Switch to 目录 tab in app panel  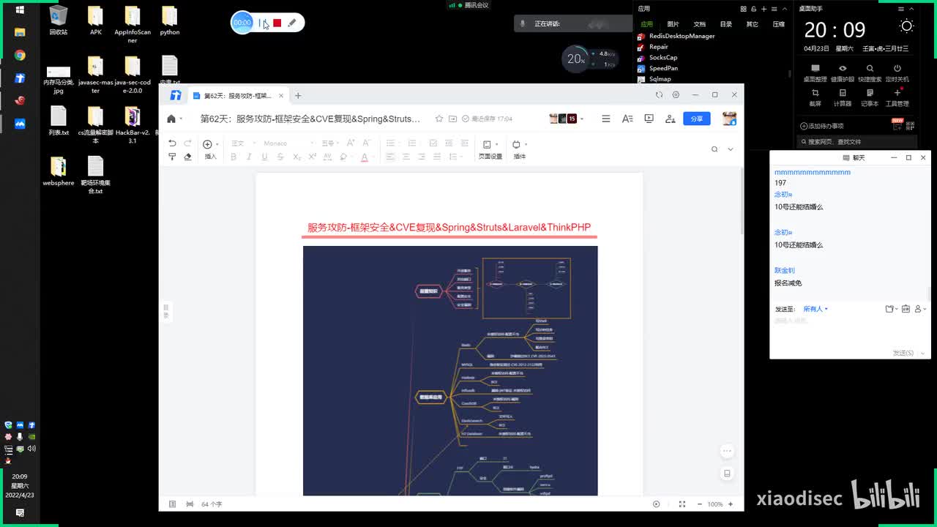tap(726, 24)
